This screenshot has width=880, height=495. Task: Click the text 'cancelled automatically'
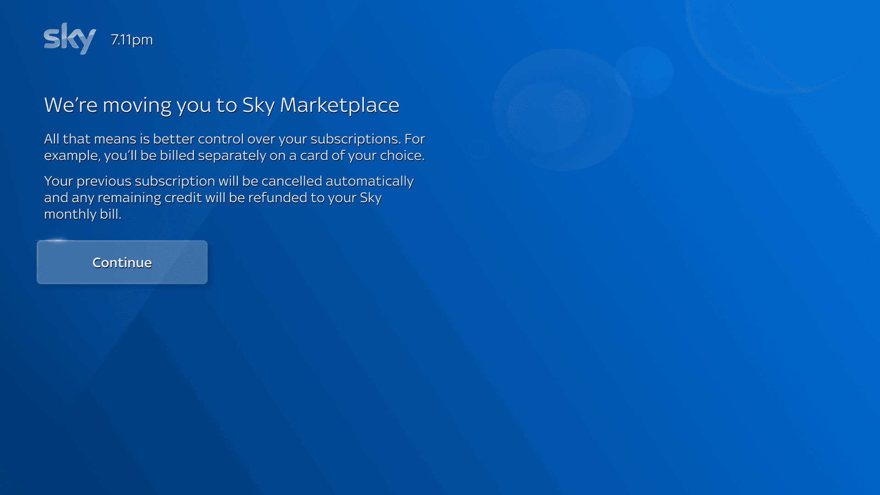[337, 181]
